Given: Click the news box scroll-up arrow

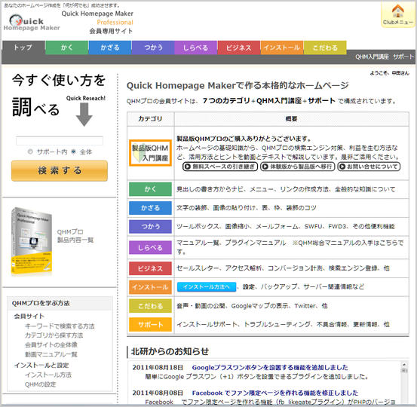Looking at the screenshot, I should [404, 365].
